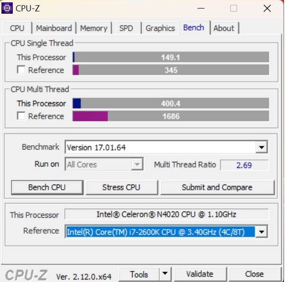285x282 pixels.
Task: Click the Multi Thread reference score bar
Action: click(x=171, y=116)
